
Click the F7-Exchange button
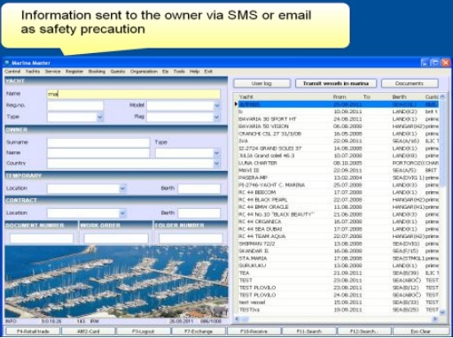pyautogui.click(x=199, y=331)
